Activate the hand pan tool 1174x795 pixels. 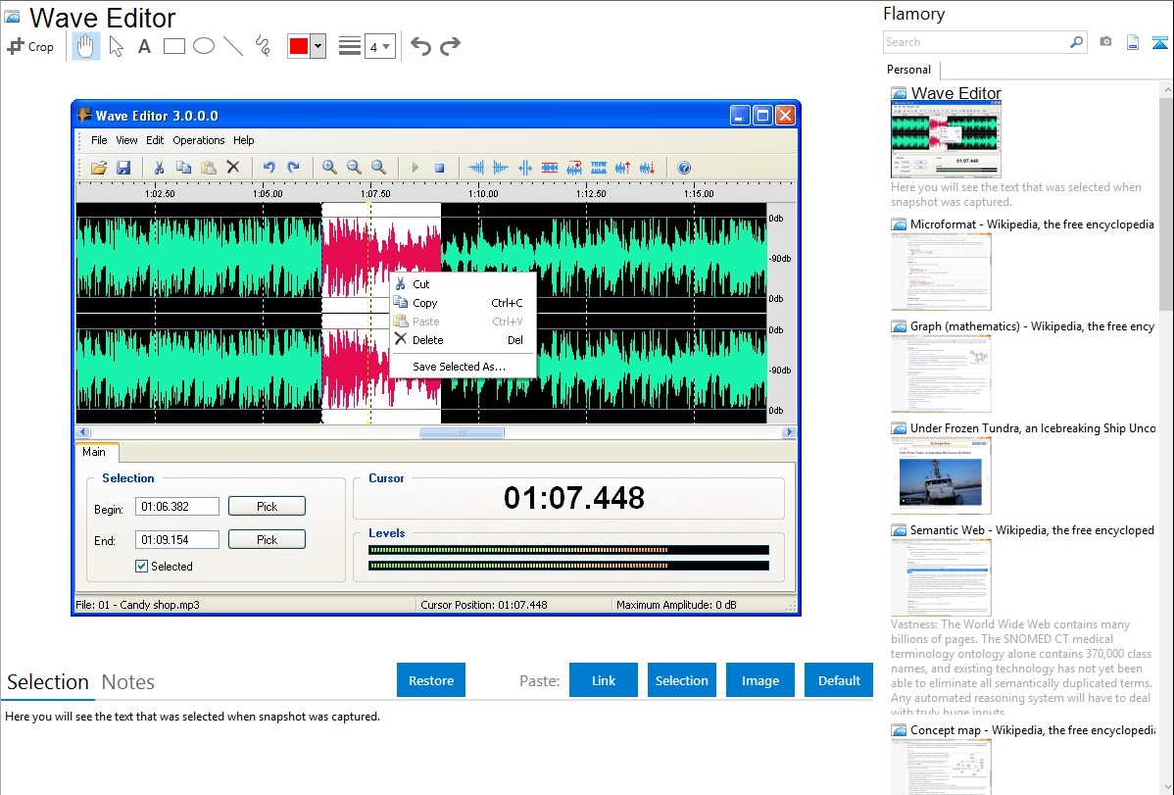(86, 46)
